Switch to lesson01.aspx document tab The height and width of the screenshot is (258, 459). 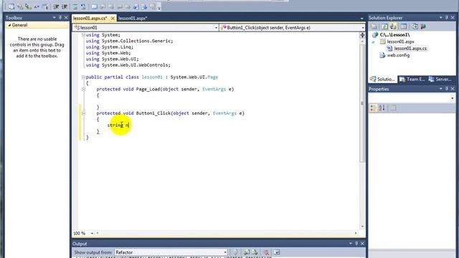(133, 18)
